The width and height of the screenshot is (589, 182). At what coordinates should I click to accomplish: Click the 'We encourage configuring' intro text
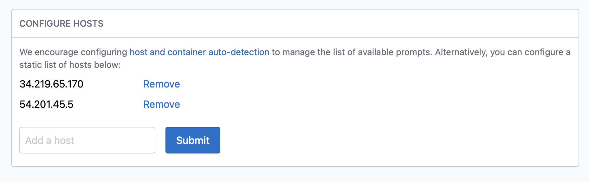pos(73,52)
